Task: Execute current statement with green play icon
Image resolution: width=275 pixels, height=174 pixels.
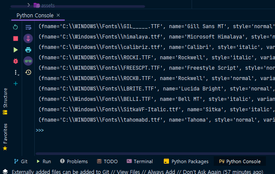Action: pyautogui.click(x=16, y=50)
